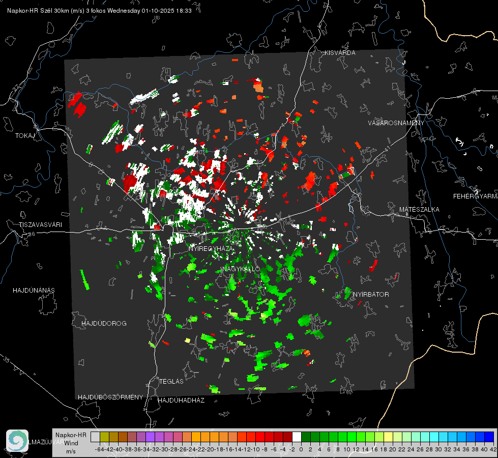498x458 pixels.
Task: Click road number 41 near Vásárosnamény
Action: coord(387,149)
